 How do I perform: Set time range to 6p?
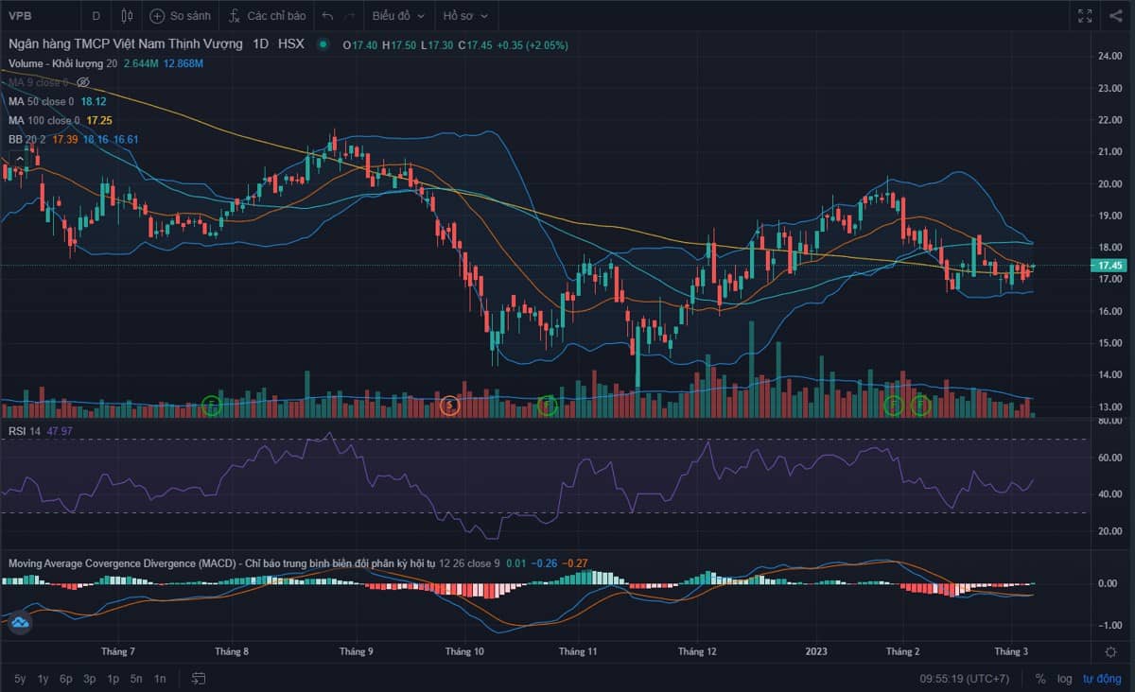65,678
